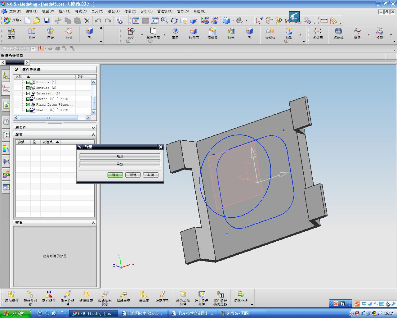Click the Save icon in toolbar
Viewport: 397px width, 318px height.
(47, 21)
